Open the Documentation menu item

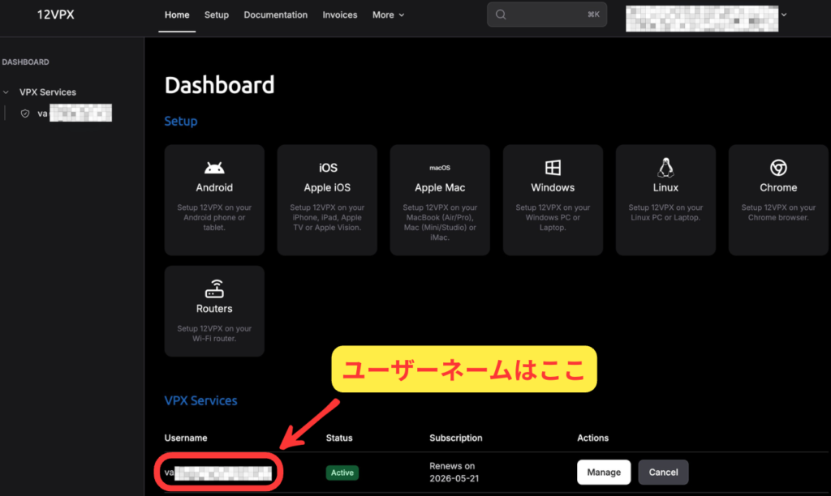coord(275,15)
